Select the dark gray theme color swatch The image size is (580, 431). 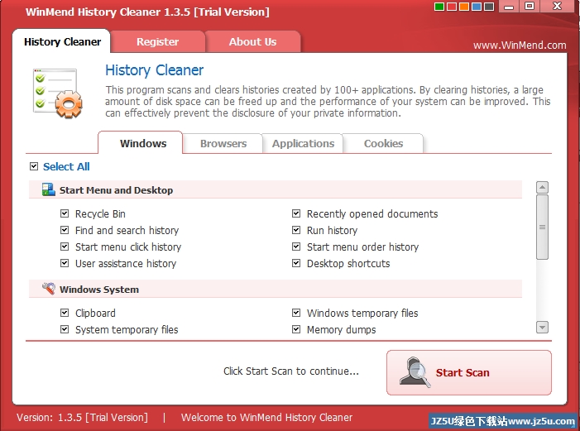click(x=489, y=7)
